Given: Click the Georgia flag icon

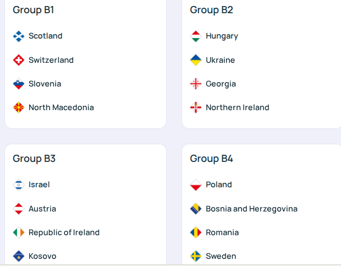Looking at the screenshot, I should [x=196, y=84].
